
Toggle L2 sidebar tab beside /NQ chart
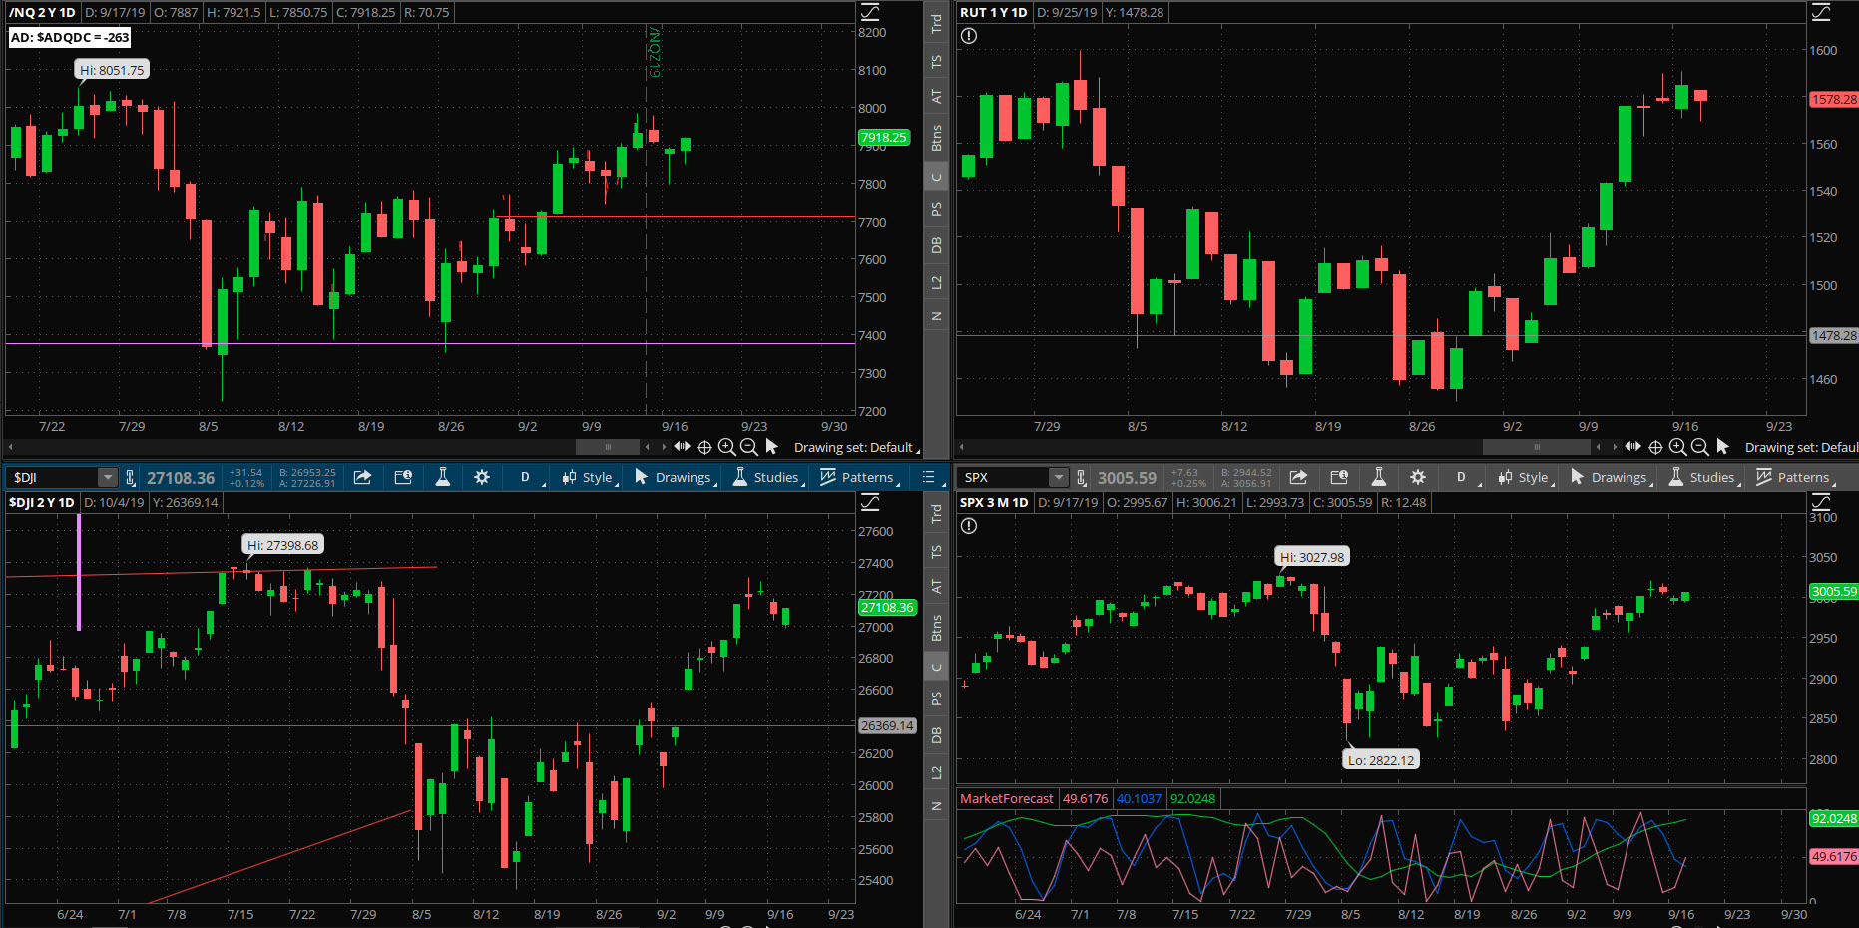936,283
